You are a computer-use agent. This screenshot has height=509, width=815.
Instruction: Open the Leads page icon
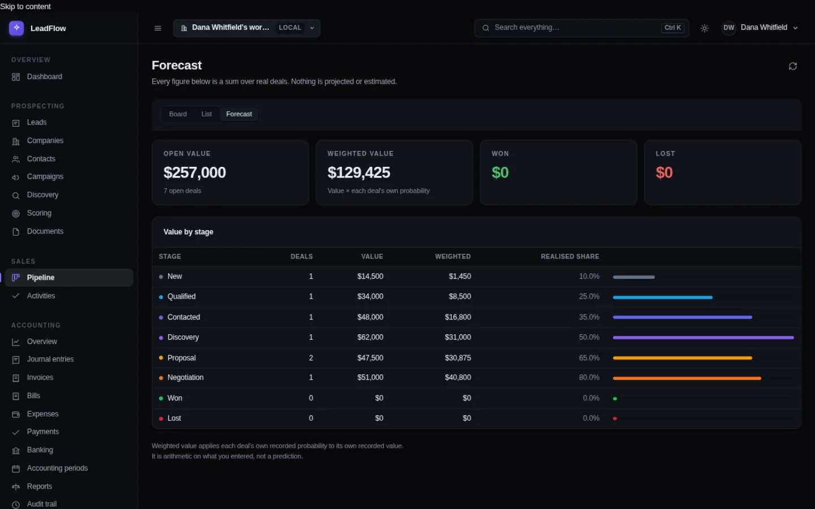[16, 123]
